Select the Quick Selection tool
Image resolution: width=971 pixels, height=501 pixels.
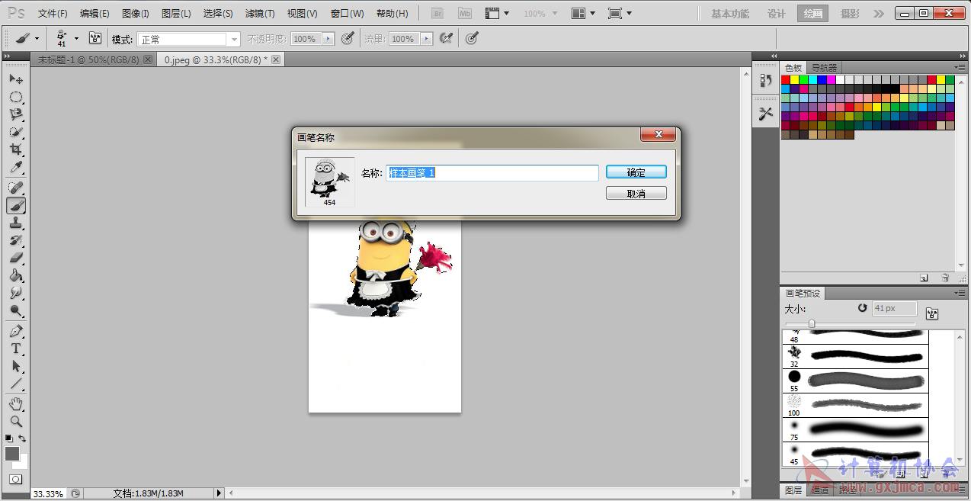point(15,132)
